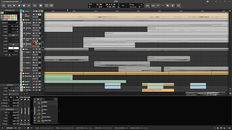The width and height of the screenshot is (232, 130).
Task: Click the Position field 33.1.3.00
Action: (13, 26)
